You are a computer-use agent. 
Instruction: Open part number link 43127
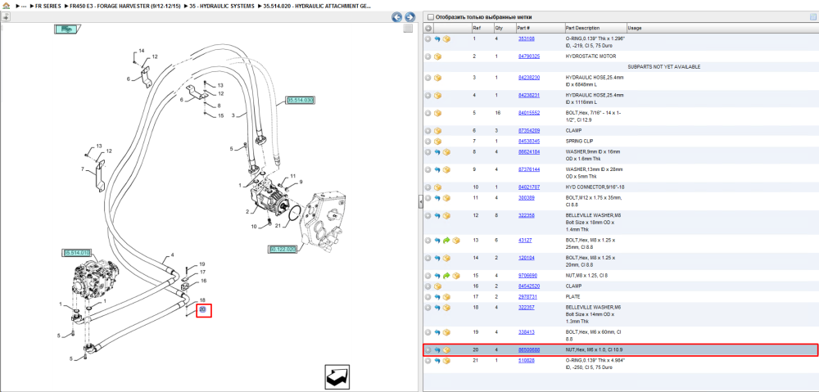pyautogui.click(x=524, y=240)
